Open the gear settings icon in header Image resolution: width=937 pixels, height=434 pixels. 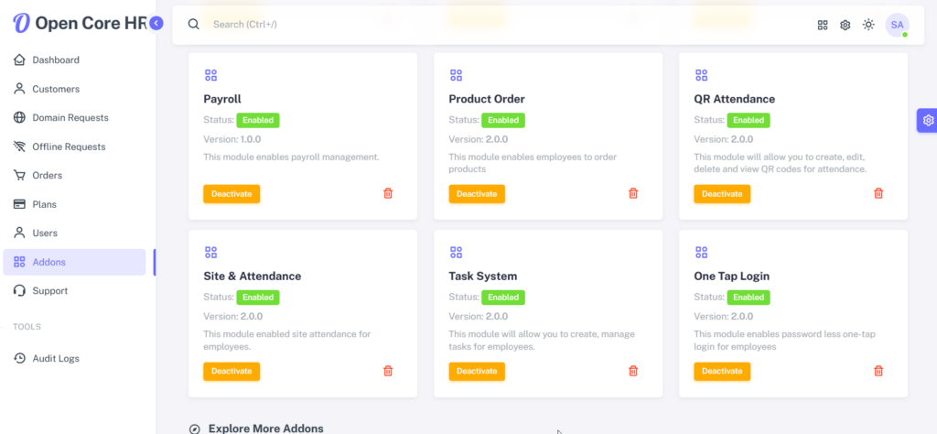845,25
